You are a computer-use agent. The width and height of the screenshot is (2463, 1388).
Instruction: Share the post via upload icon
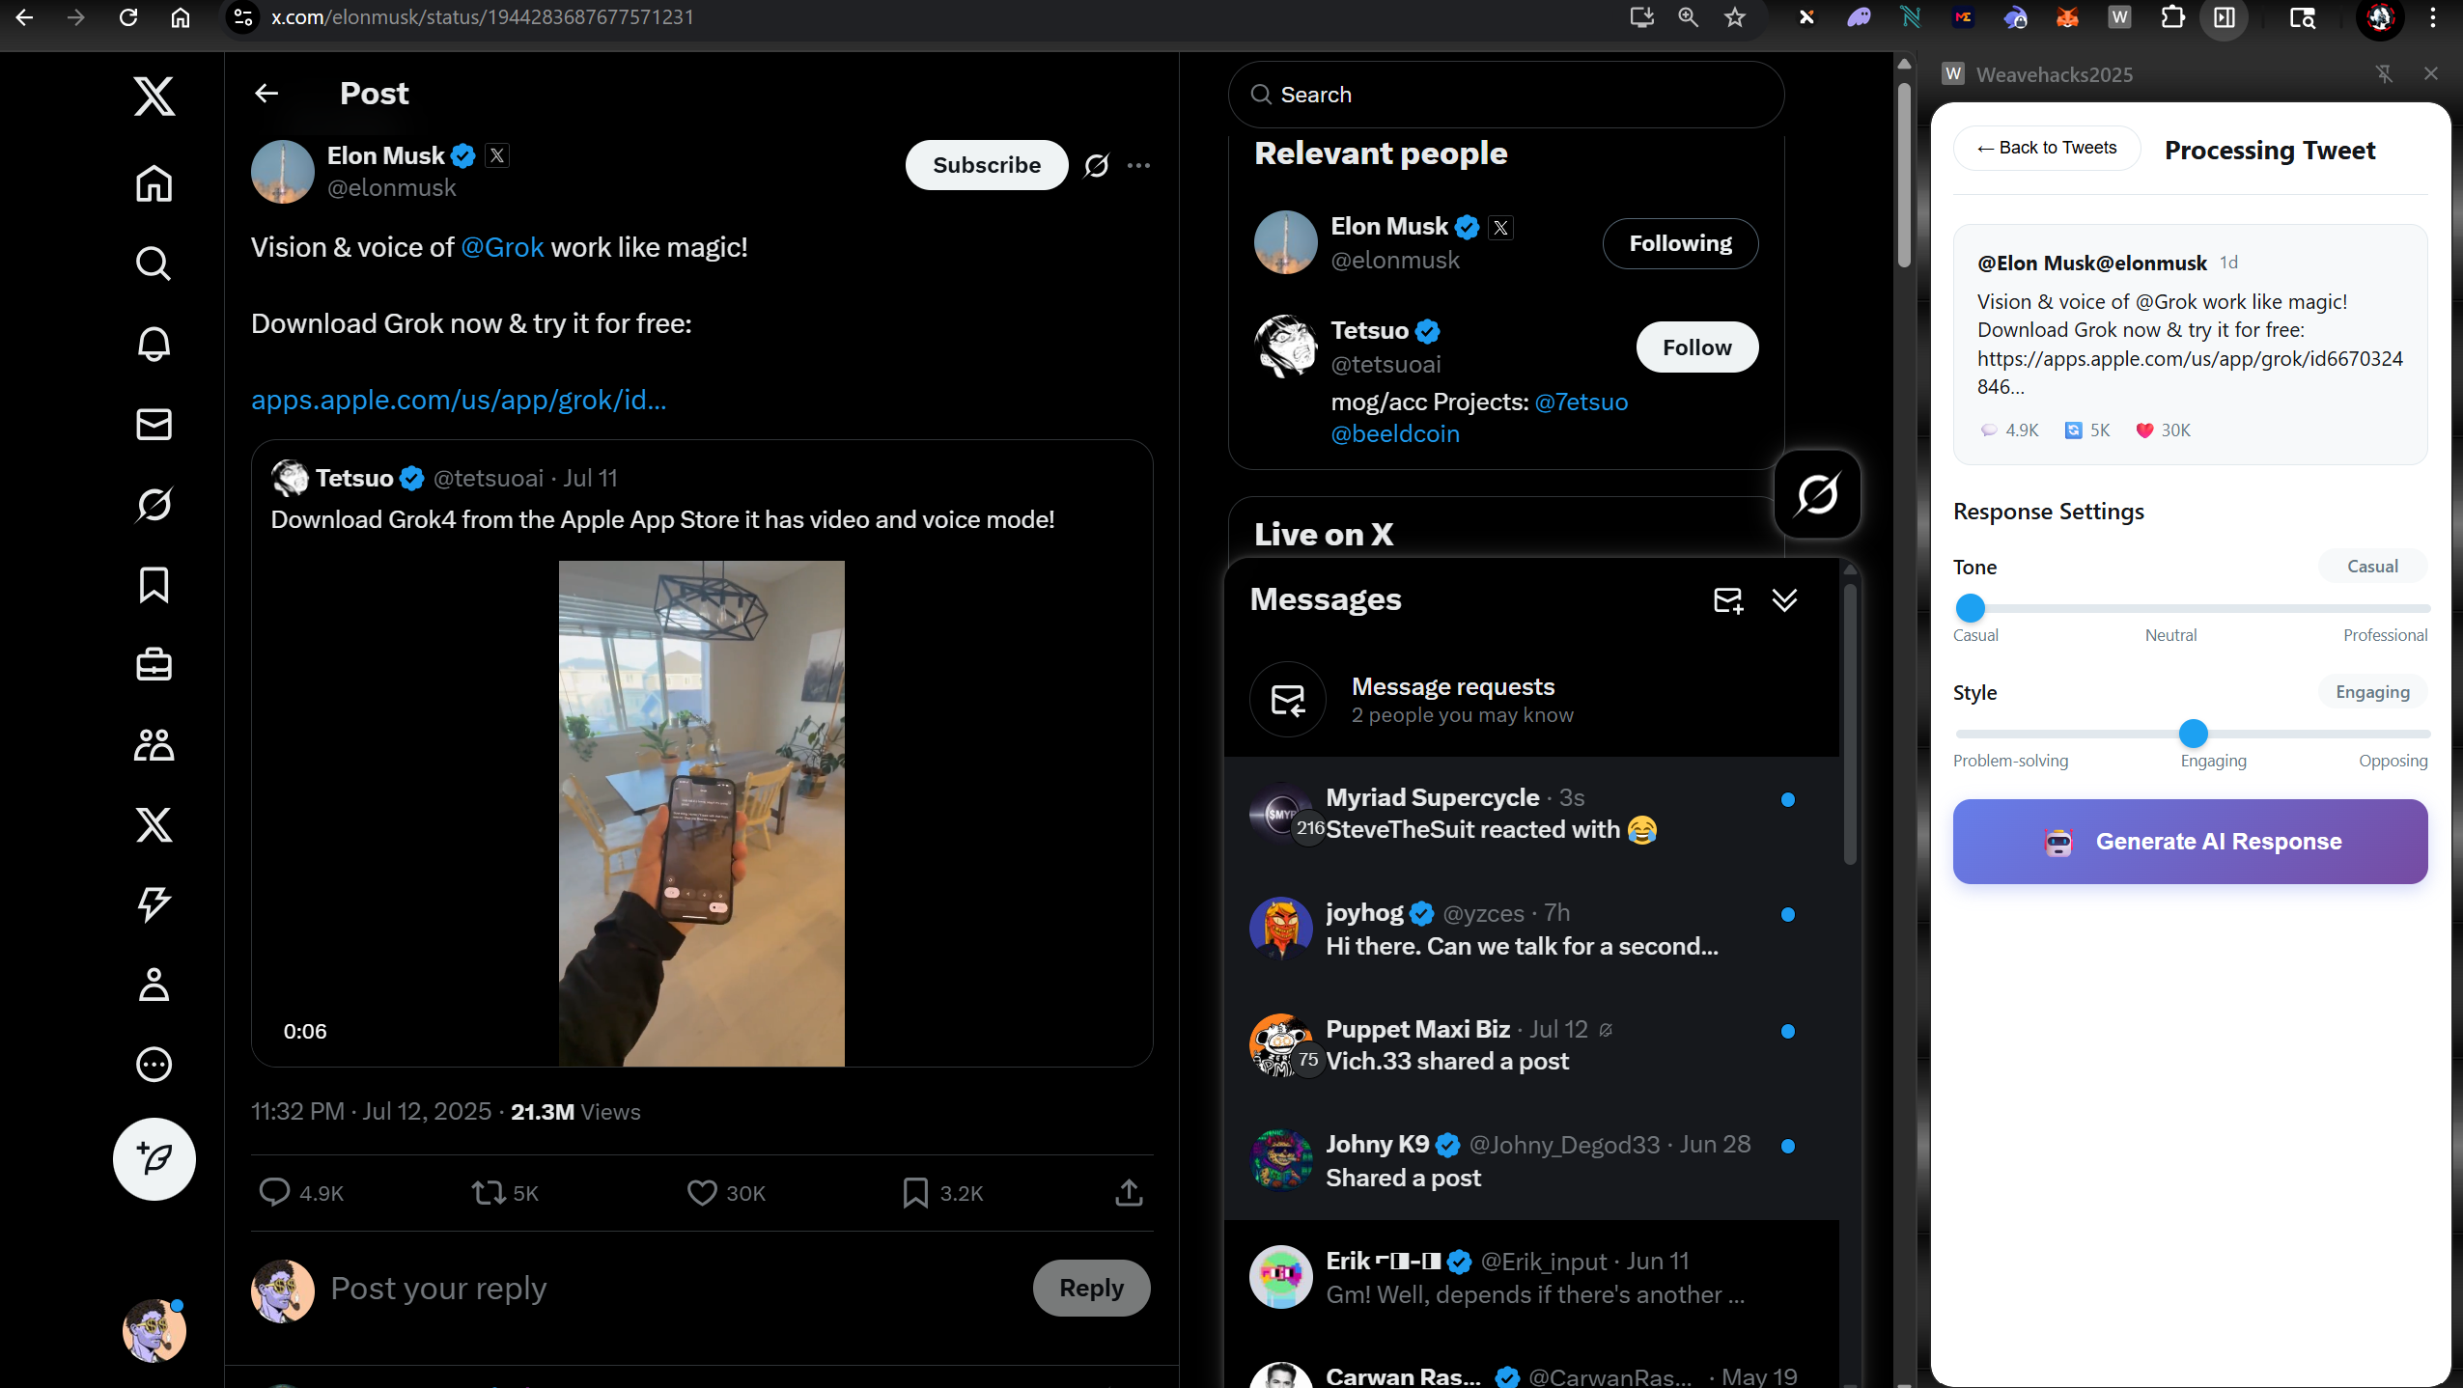(1129, 1193)
